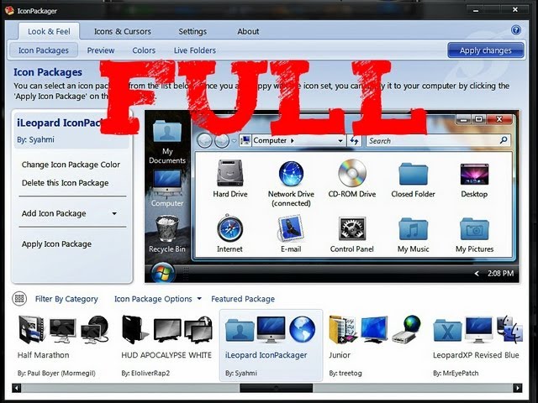Open the Live Folders sub-tab
This screenshot has width=538, height=403.
pyautogui.click(x=194, y=50)
